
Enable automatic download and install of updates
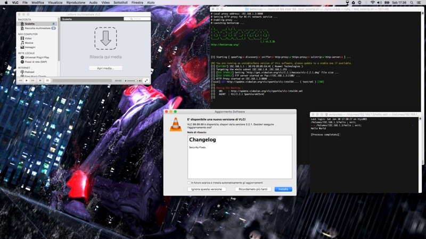(x=189, y=183)
